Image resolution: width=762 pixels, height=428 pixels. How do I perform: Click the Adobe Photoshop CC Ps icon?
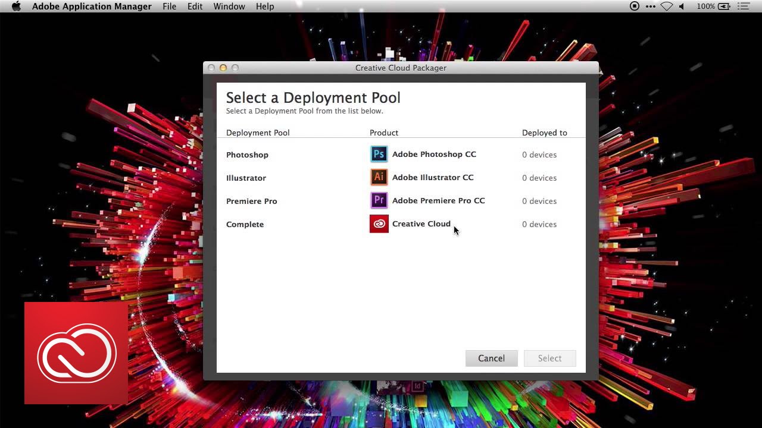coord(379,154)
